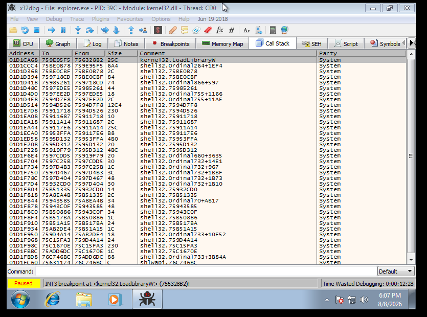427x317 pixels.
Task: Click the Pause execution icon
Action: (x=63, y=30)
